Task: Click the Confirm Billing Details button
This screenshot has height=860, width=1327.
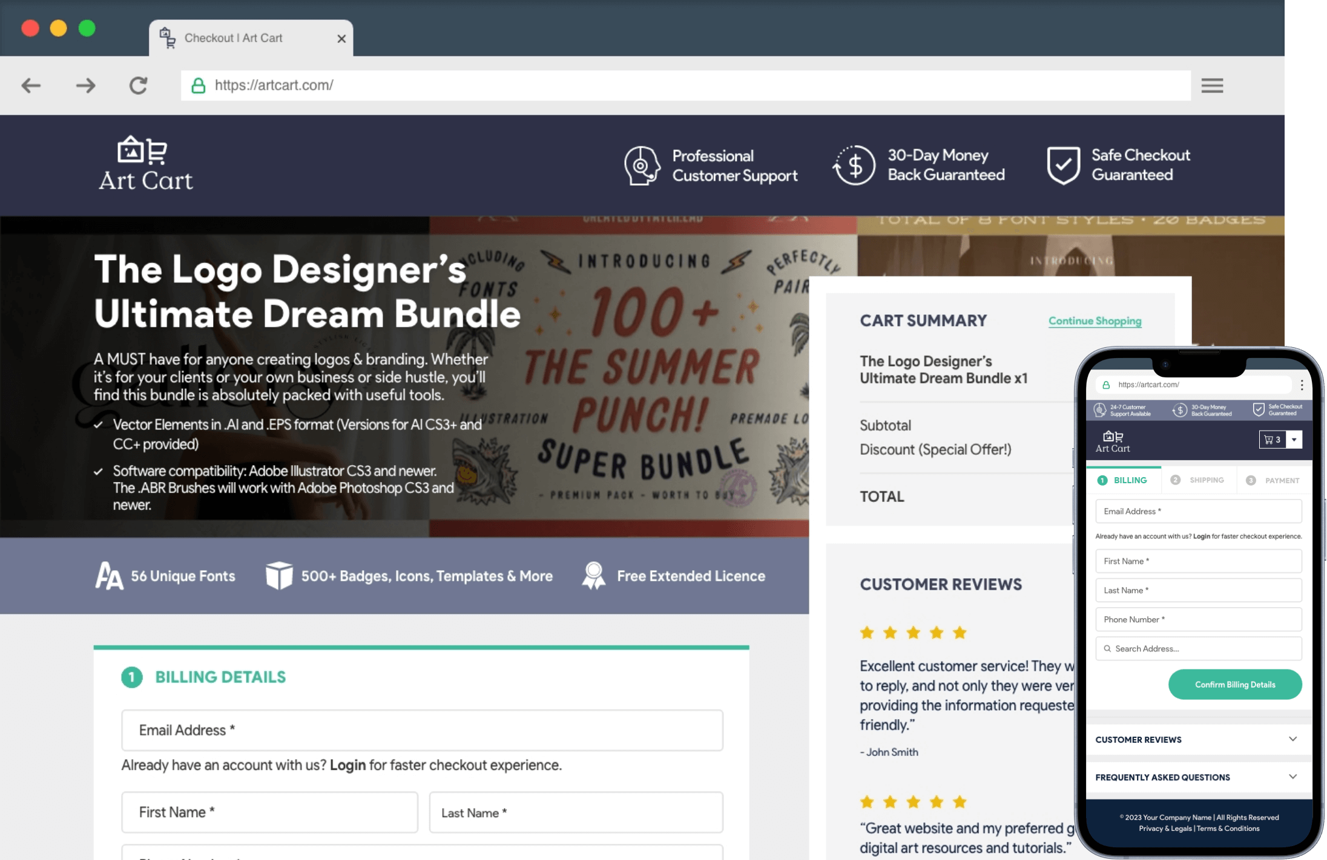Action: coord(1235,685)
